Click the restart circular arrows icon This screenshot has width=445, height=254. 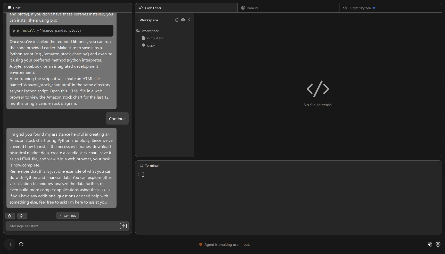point(21,244)
